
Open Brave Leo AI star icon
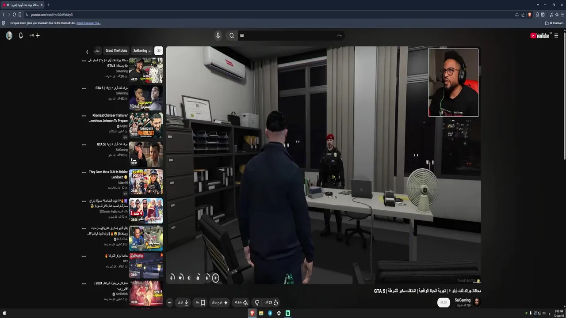[x=557, y=15]
